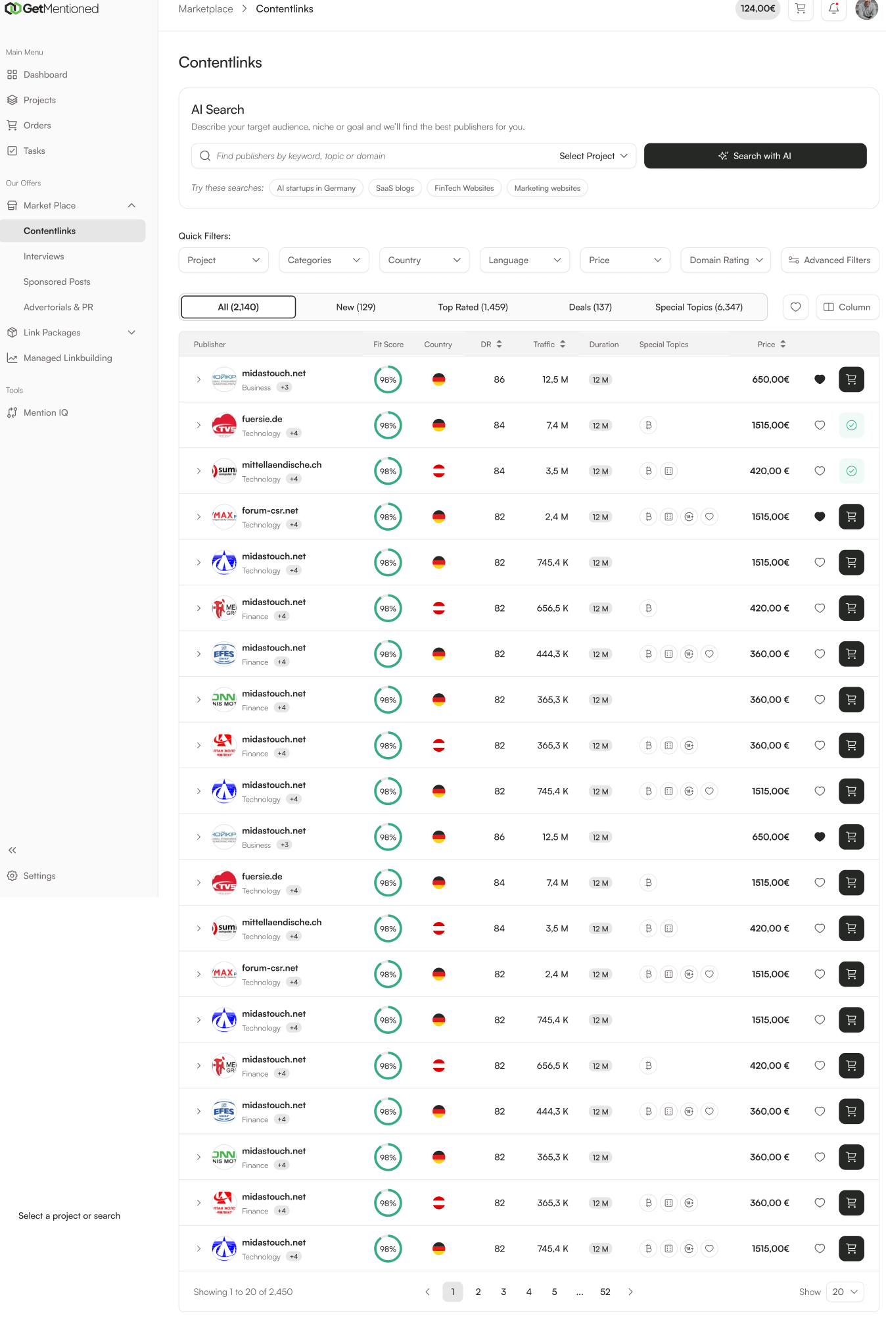
Task: Click the Marketplace breadcrumb link
Action: coord(206,9)
